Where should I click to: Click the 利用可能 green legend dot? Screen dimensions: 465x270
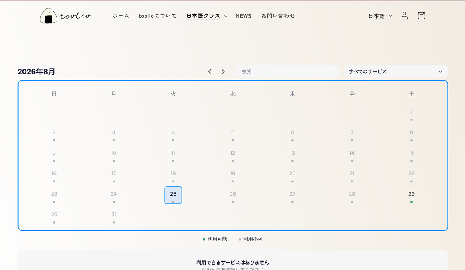click(x=204, y=239)
